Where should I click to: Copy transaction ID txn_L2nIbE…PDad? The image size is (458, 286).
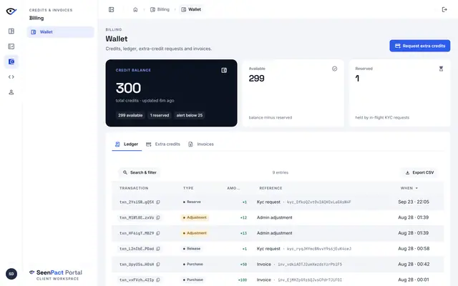(158, 249)
